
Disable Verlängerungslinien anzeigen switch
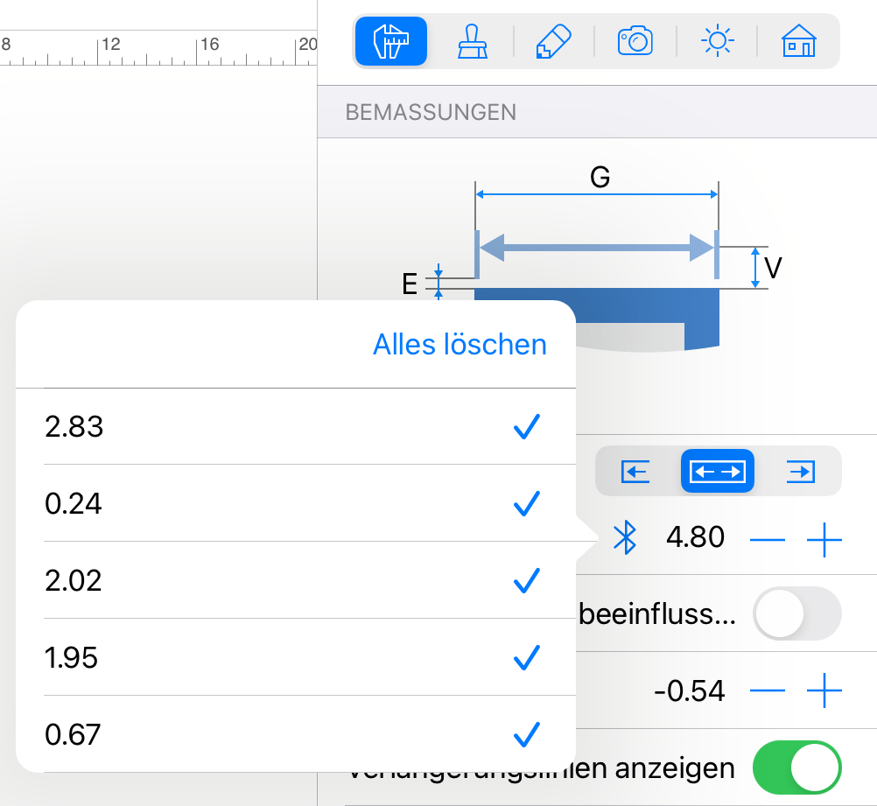pos(796,767)
